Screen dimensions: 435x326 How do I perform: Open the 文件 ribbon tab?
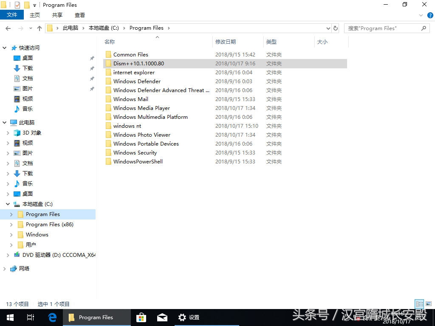[x=11, y=15]
